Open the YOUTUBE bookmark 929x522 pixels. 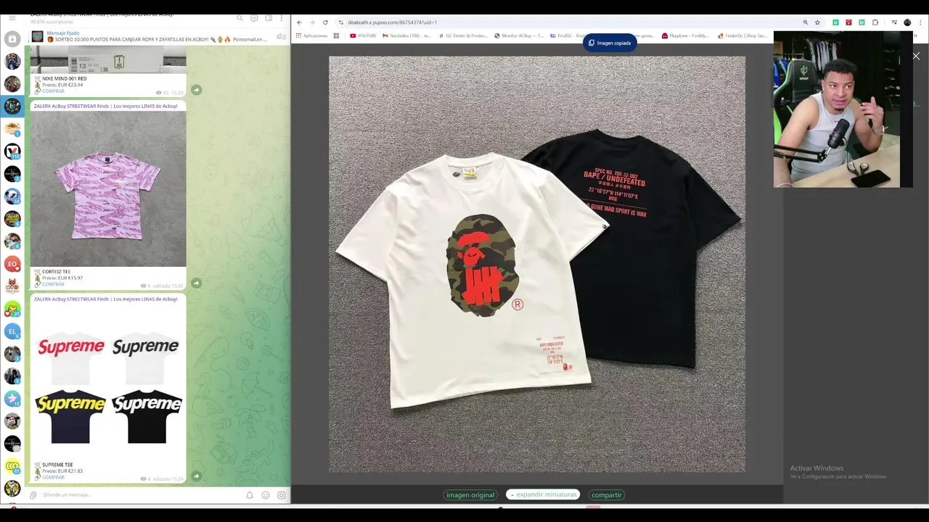(363, 36)
